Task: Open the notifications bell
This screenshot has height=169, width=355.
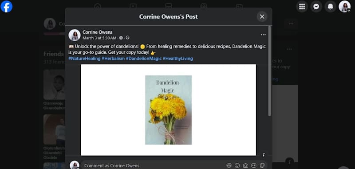Action: pos(330,7)
